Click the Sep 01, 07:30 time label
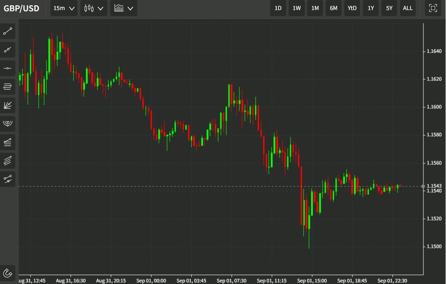Screen dimensions: 446x284 pos(232,281)
